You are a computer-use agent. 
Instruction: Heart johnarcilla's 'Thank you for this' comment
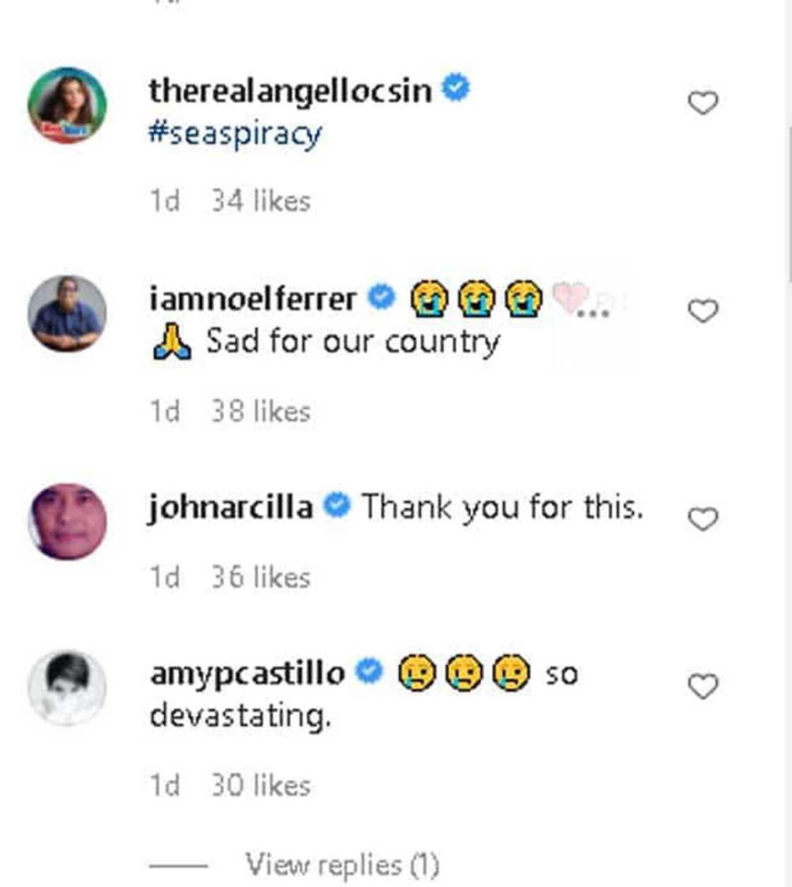703,519
